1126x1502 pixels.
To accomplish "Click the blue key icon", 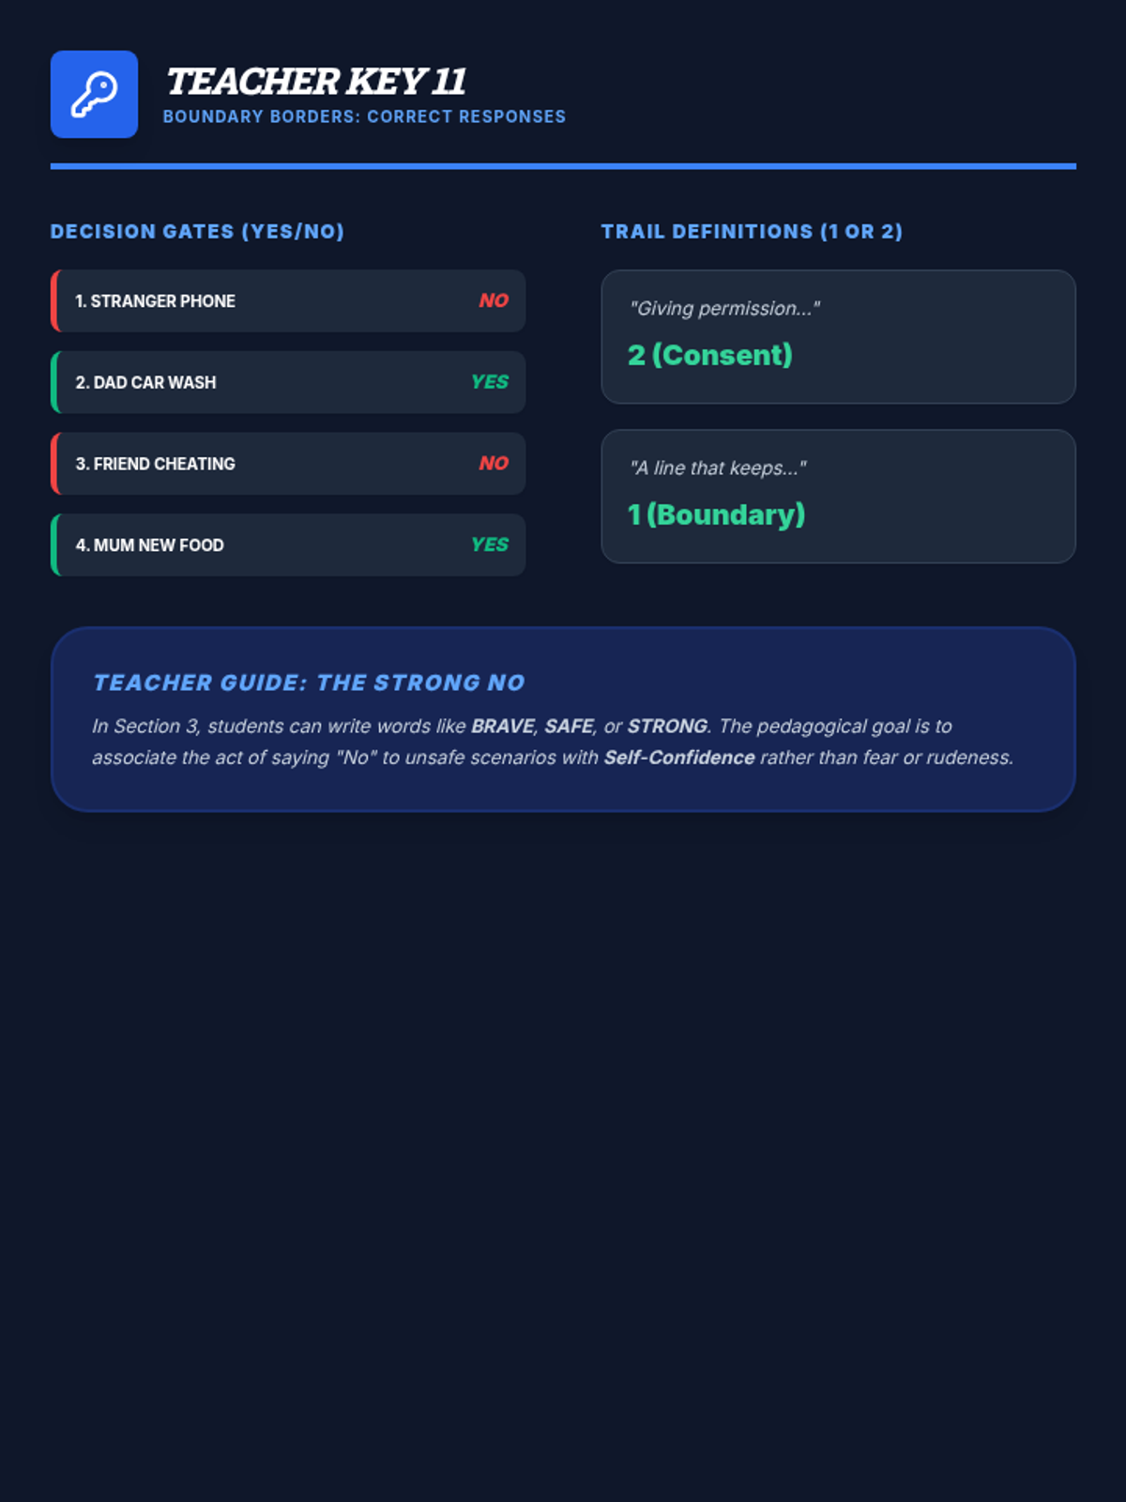I will click(94, 94).
